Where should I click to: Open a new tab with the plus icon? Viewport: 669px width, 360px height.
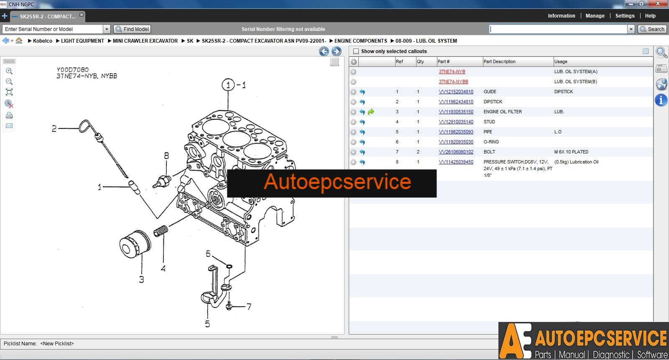click(x=5, y=16)
